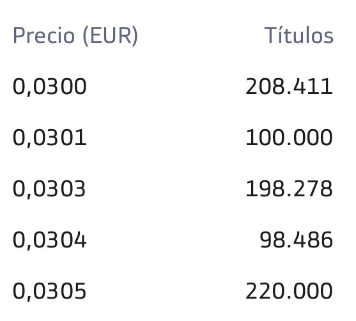The width and height of the screenshot is (356, 321).
Task: Choose the order row priced 0,0300
Action: coord(173,87)
